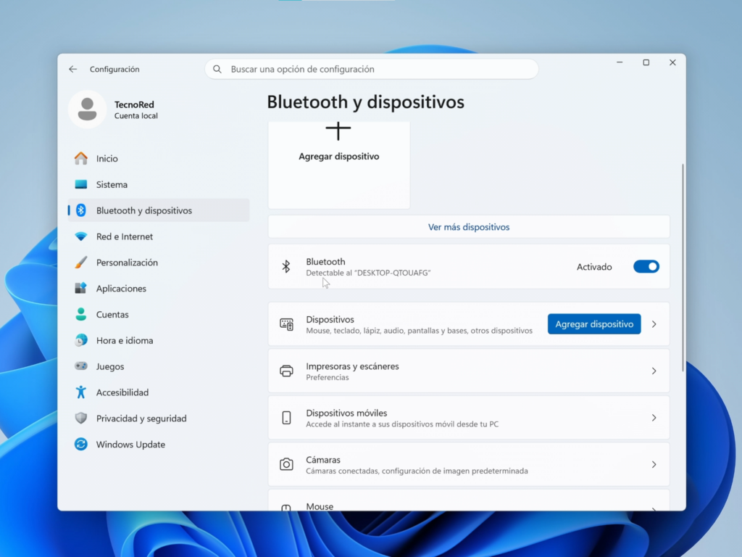Minimize the Configuración window
This screenshot has height=557, width=742.
[x=620, y=62]
